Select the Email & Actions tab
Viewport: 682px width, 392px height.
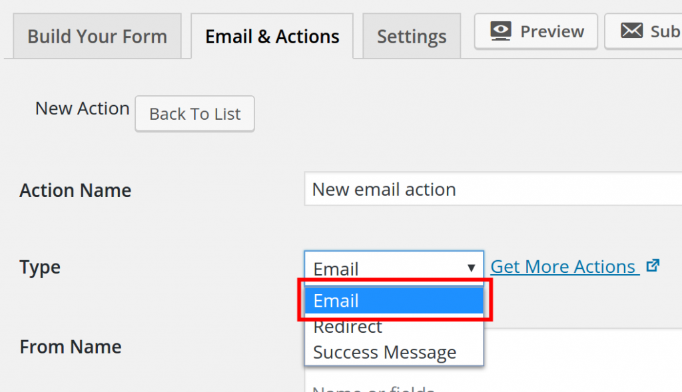272,37
